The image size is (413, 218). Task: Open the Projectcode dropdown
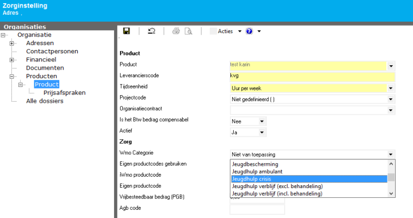[391, 99]
